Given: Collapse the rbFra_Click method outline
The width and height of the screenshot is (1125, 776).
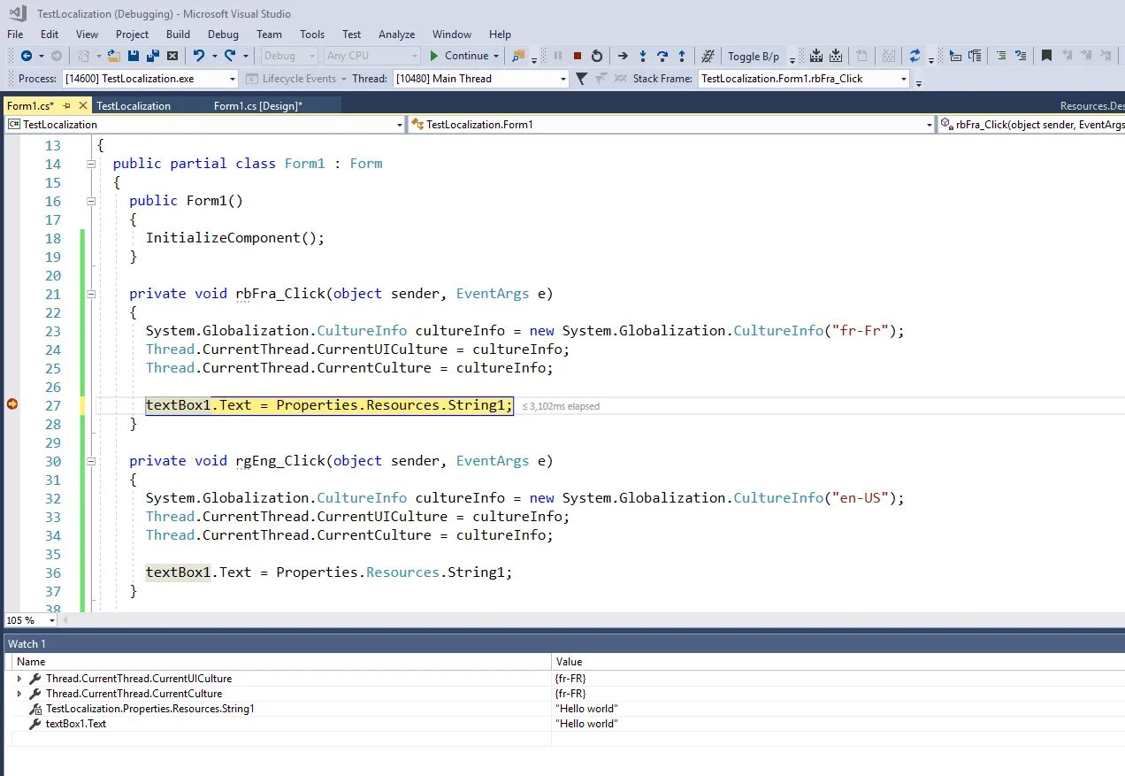Looking at the screenshot, I should 91,294.
